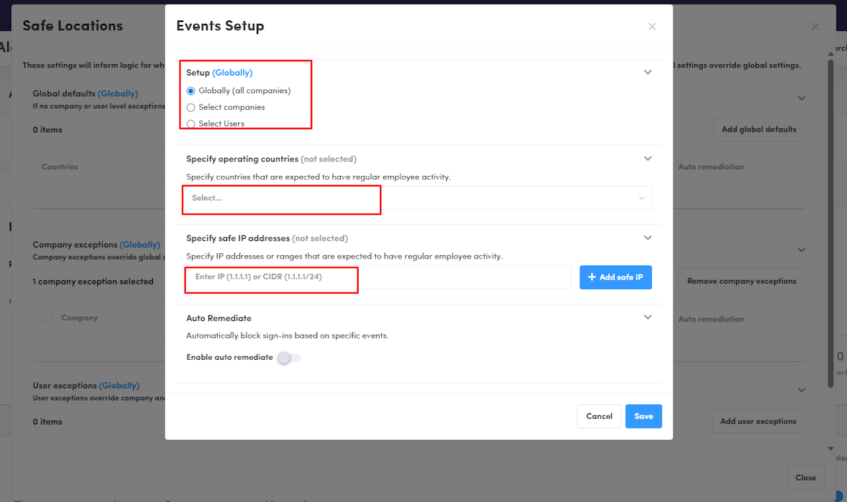Cancel the Events Setup dialog
This screenshot has height=502, width=847.
coord(599,416)
